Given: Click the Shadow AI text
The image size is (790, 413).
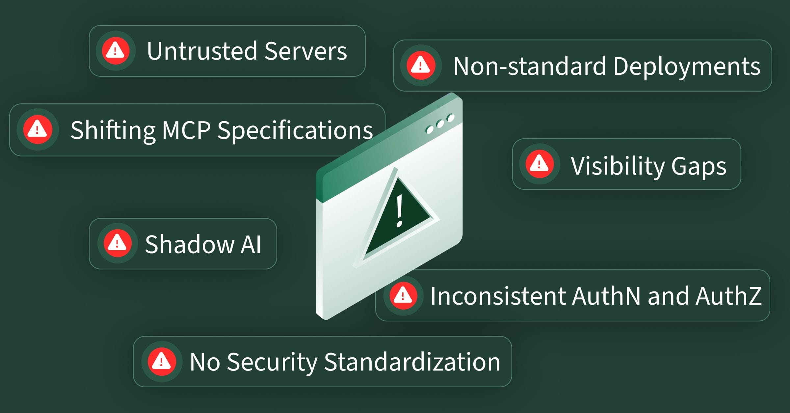Looking at the screenshot, I should pos(203,244).
